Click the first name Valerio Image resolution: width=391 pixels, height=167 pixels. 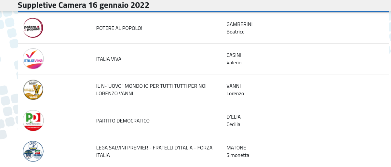pos(234,63)
